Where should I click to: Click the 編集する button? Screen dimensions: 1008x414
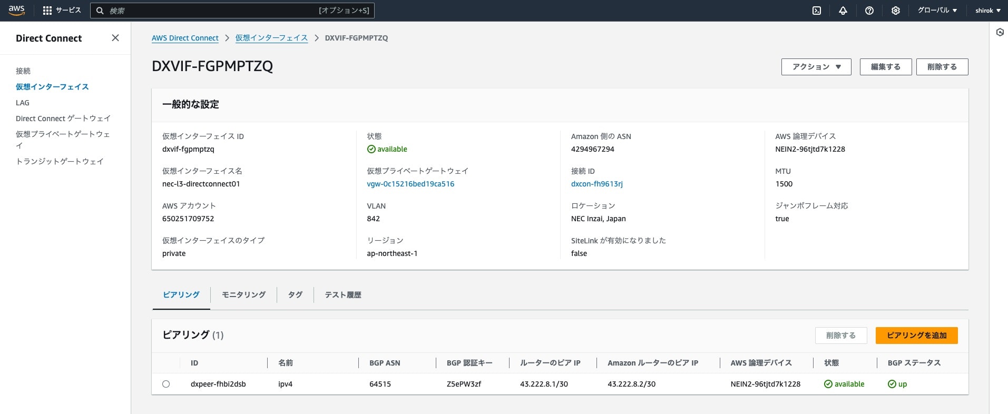[886, 67]
